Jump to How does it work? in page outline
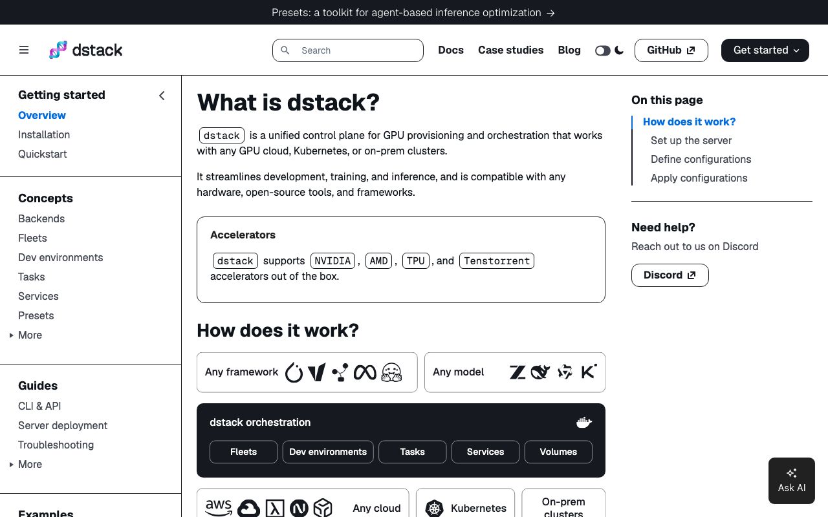The image size is (828, 517). coord(690,121)
